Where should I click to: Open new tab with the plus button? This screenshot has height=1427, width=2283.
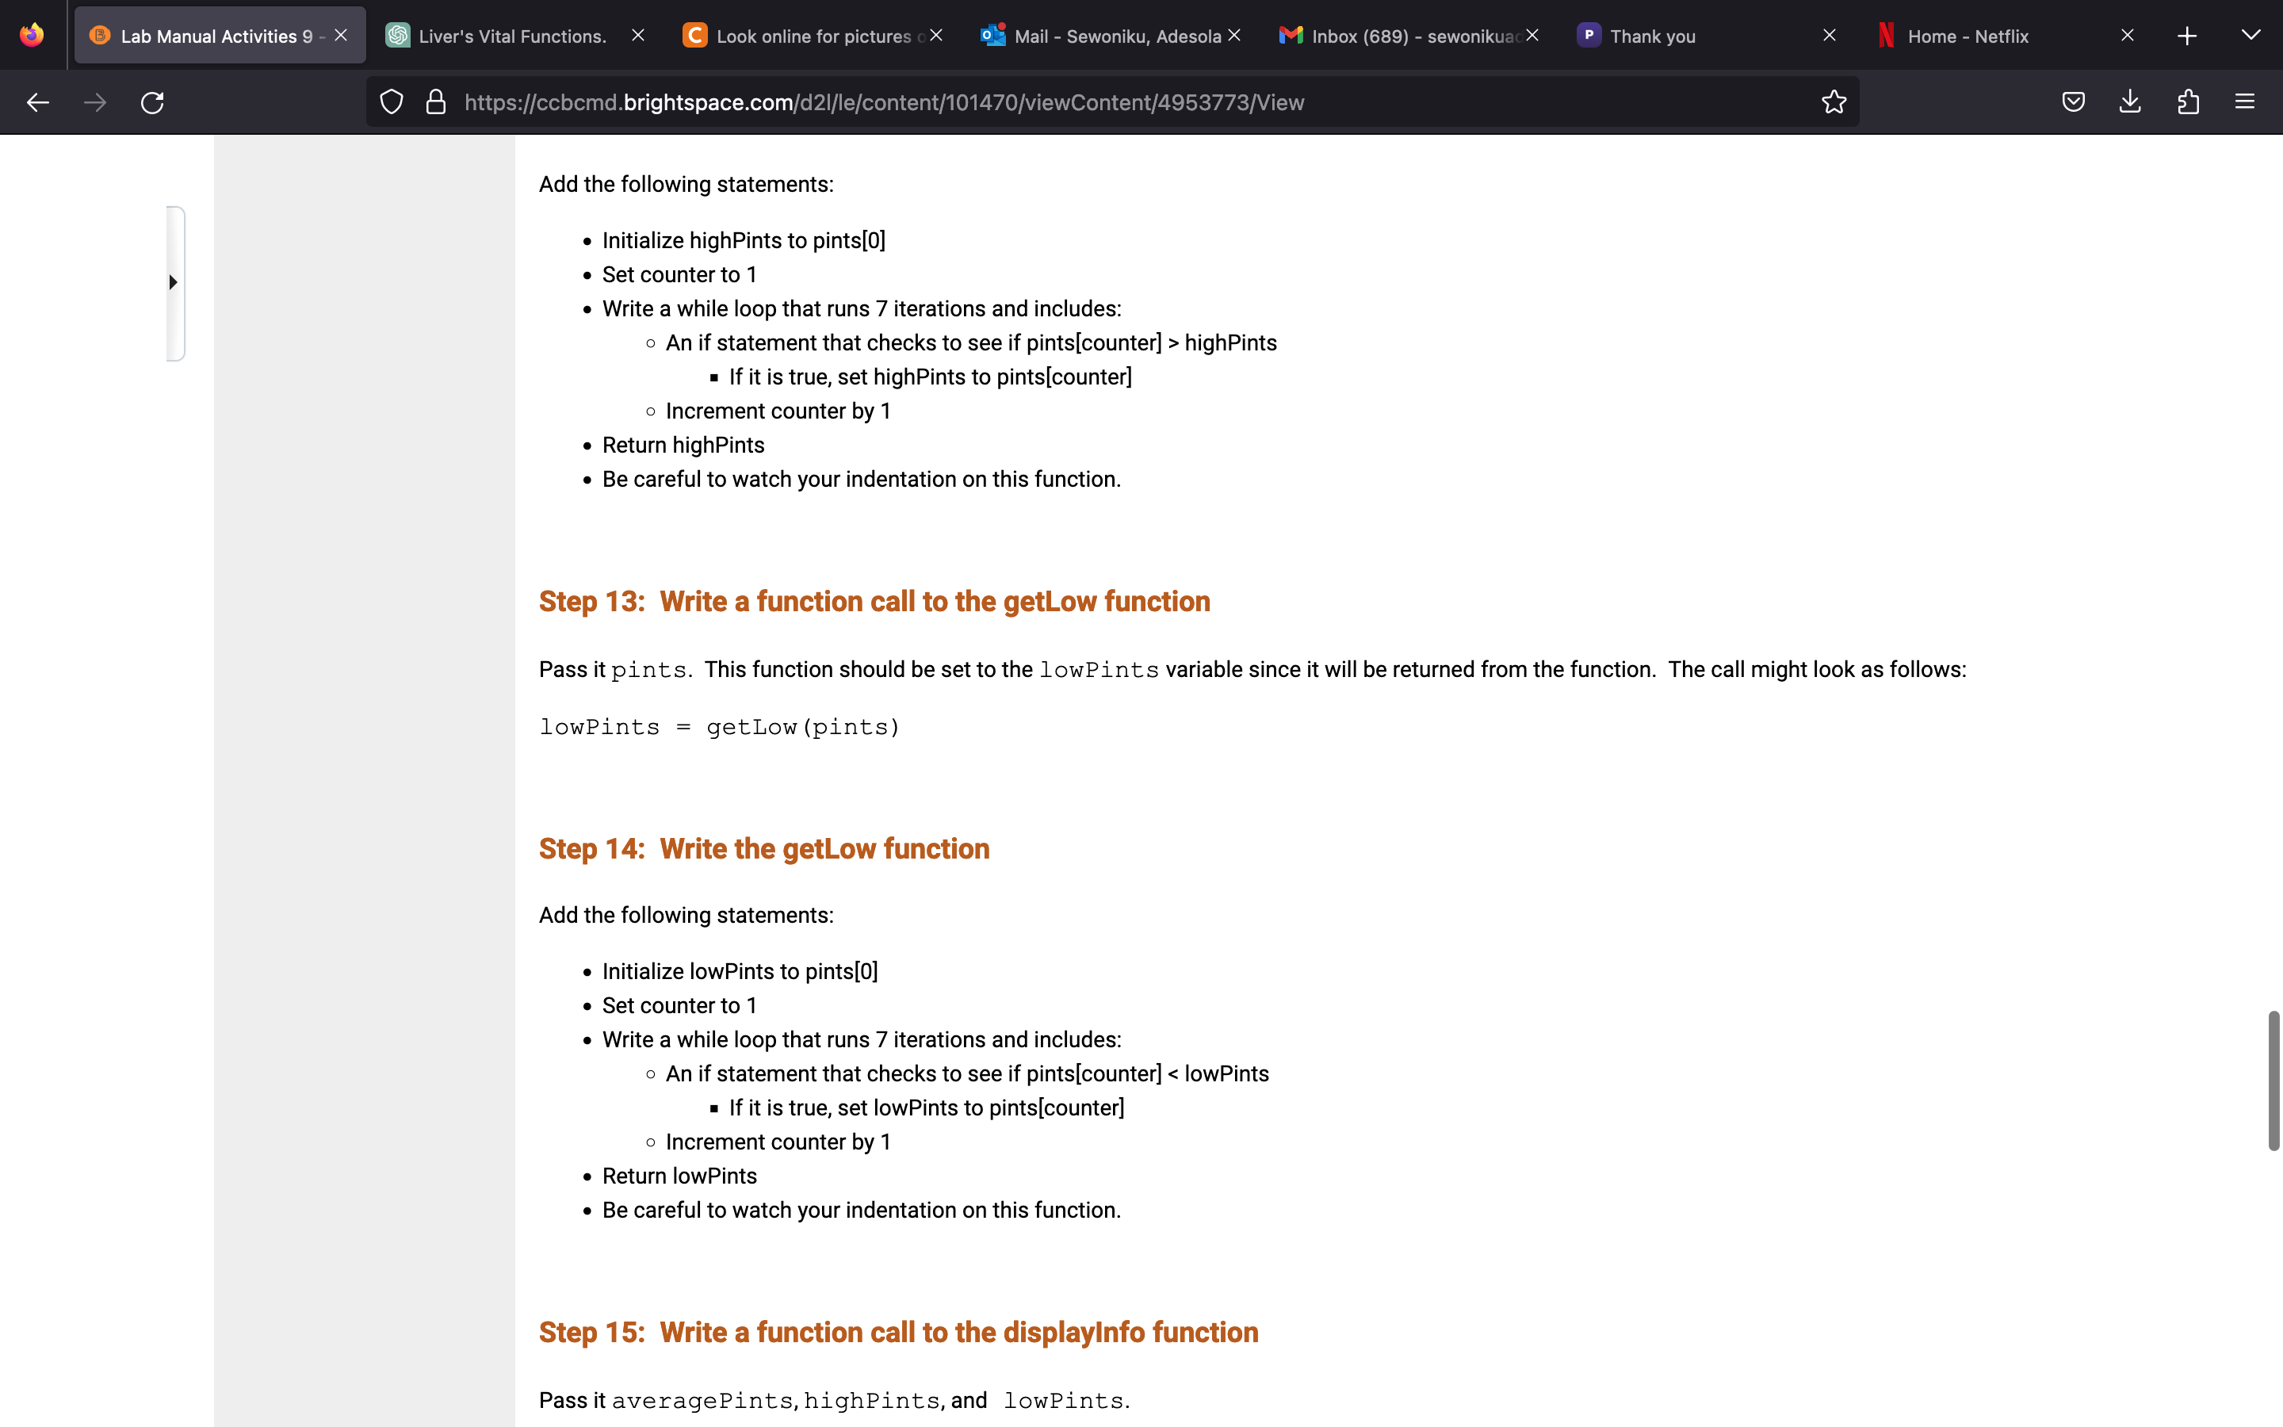(x=2188, y=35)
